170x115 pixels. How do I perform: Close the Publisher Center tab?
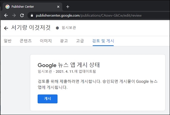click(x=58, y=7)
